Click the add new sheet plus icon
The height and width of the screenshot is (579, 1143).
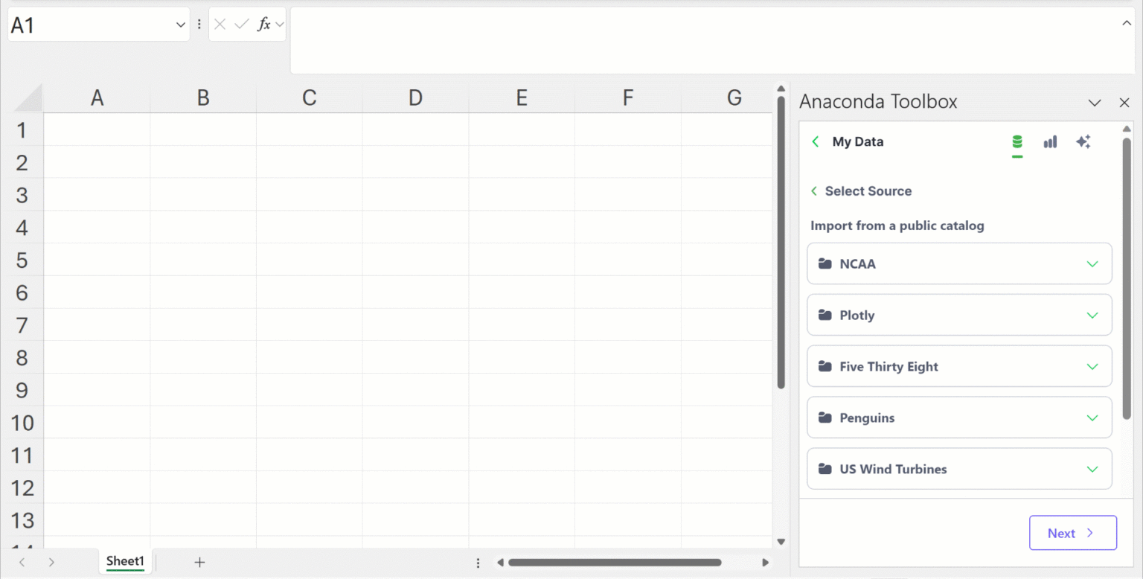[x=199, y=562]
